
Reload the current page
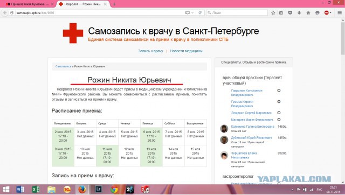200,13
